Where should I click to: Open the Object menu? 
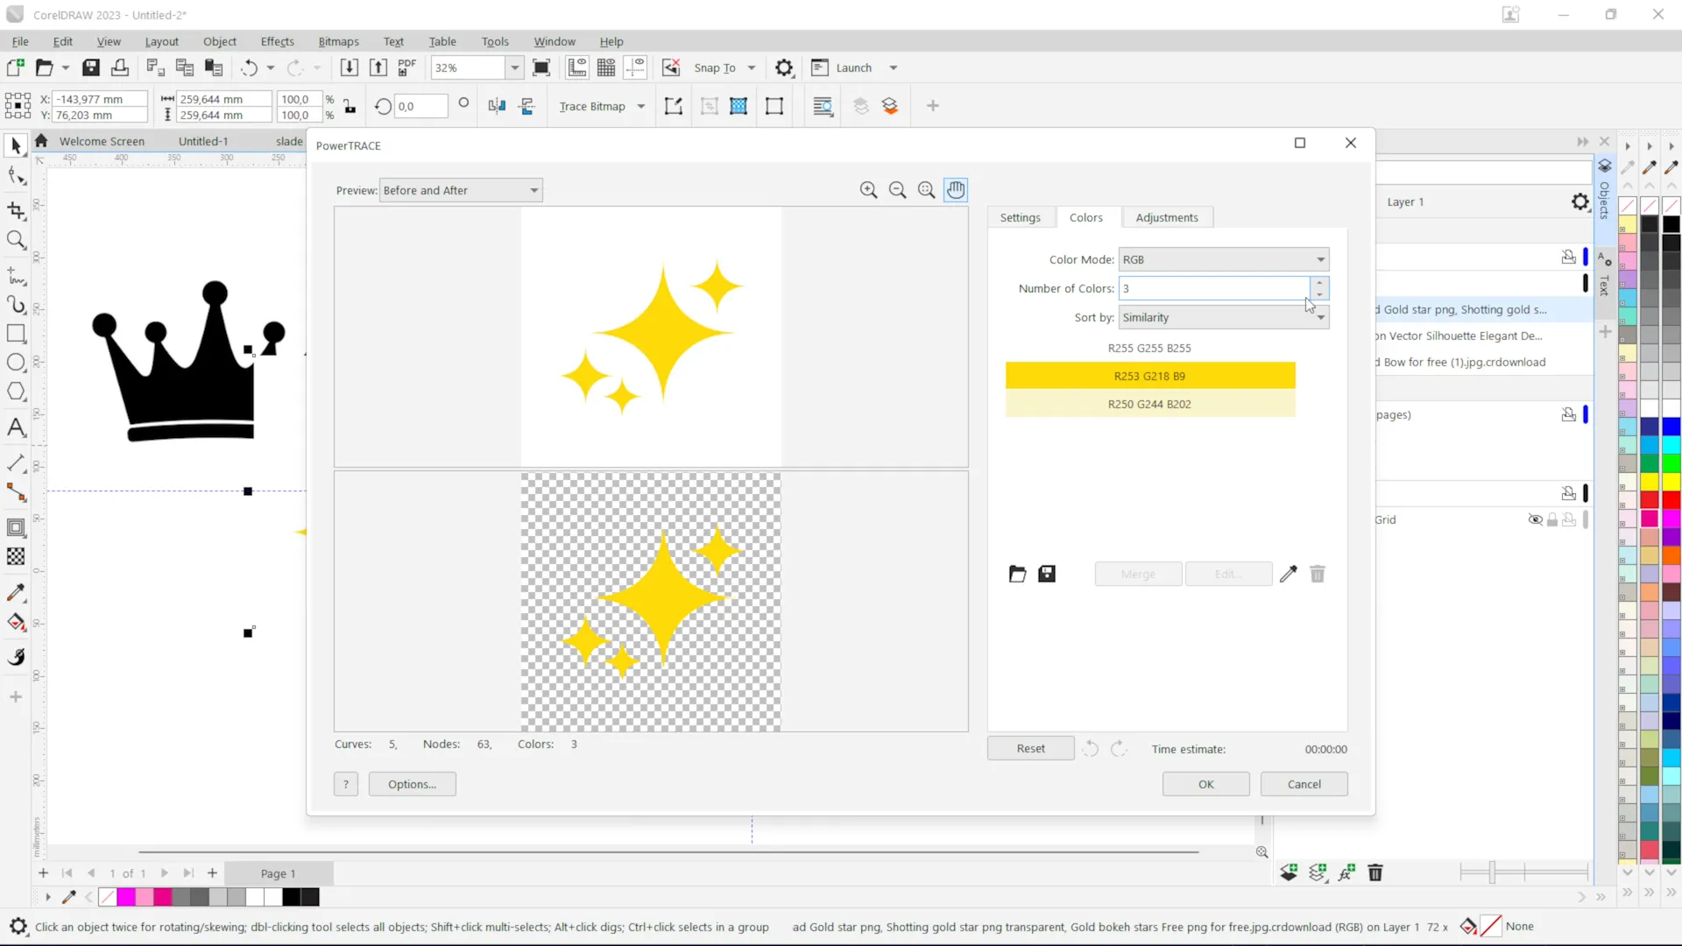pos(219,41)
